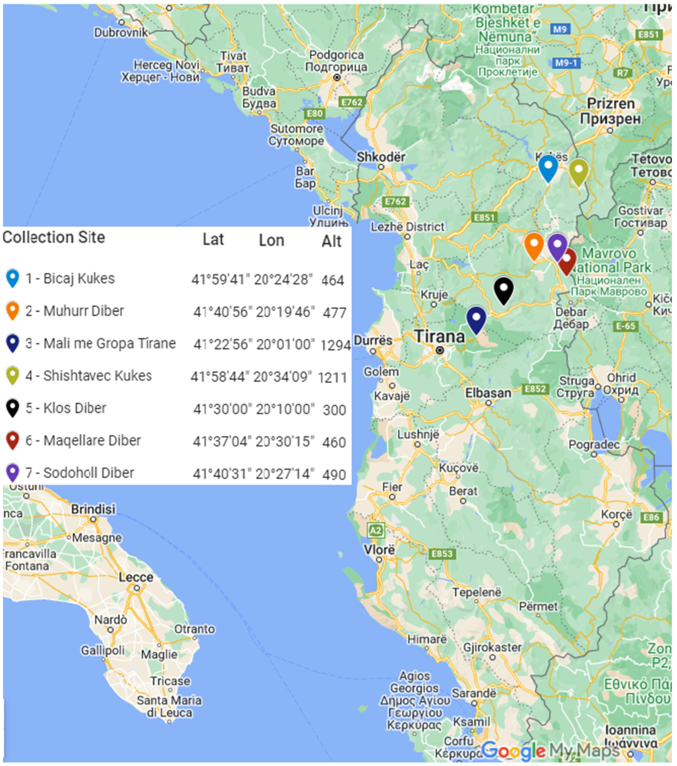The image size is (677, 766).
Task: Click the 6 - Maqellare Diber legend entry
Action: (x=83, y=440)
